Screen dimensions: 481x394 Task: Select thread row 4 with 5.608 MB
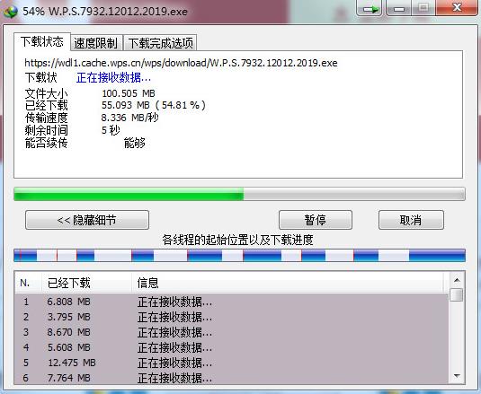232,347
